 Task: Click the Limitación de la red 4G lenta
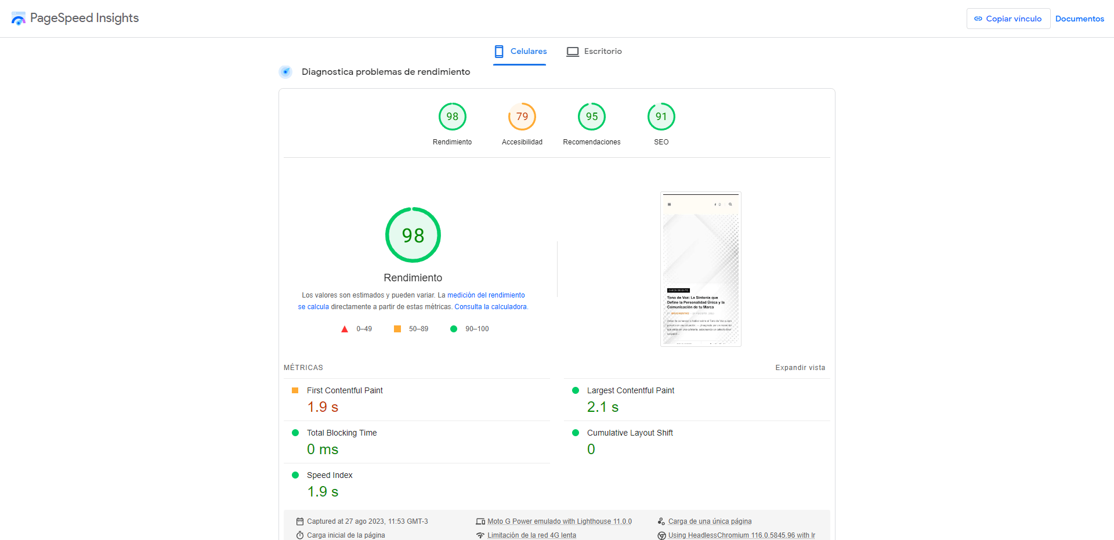(531, 535)
